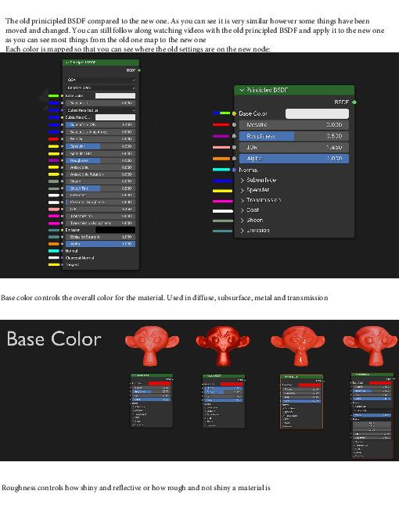The image size is (399, 516).
Task: Click the Emission color socket on old node
Action: [x=63, y=230]
